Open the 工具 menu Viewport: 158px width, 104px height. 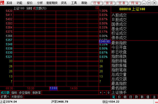point(74,3)
